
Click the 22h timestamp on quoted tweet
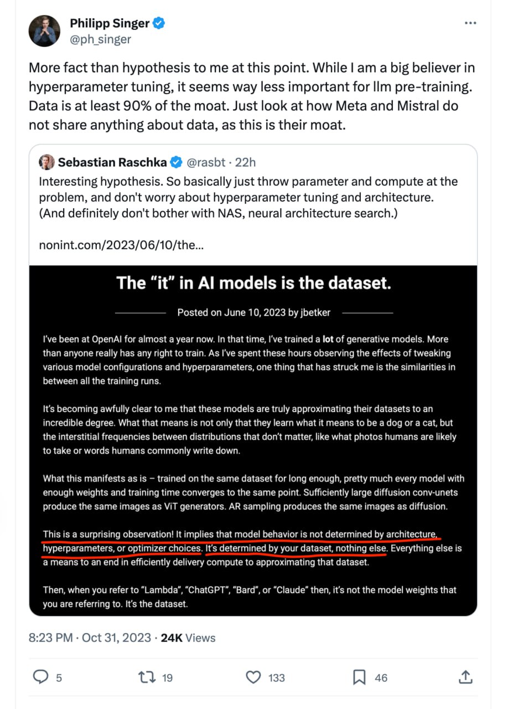(246, 162)
